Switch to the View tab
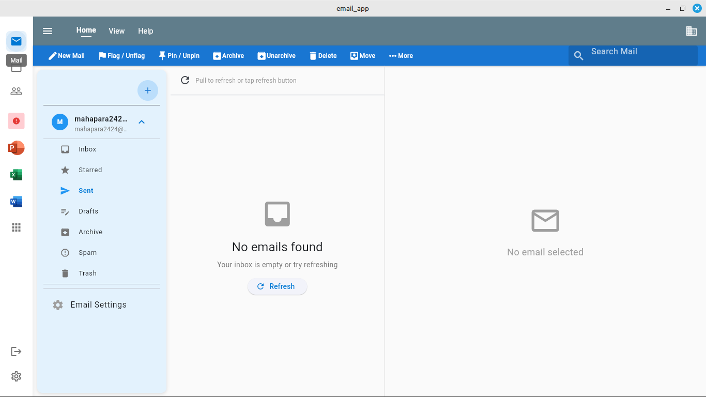The width and height of the screenshot is (706, 397). point(116,31)
